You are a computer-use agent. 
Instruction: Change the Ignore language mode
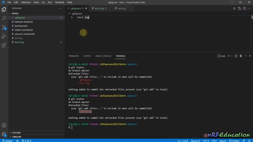[223, 141]
